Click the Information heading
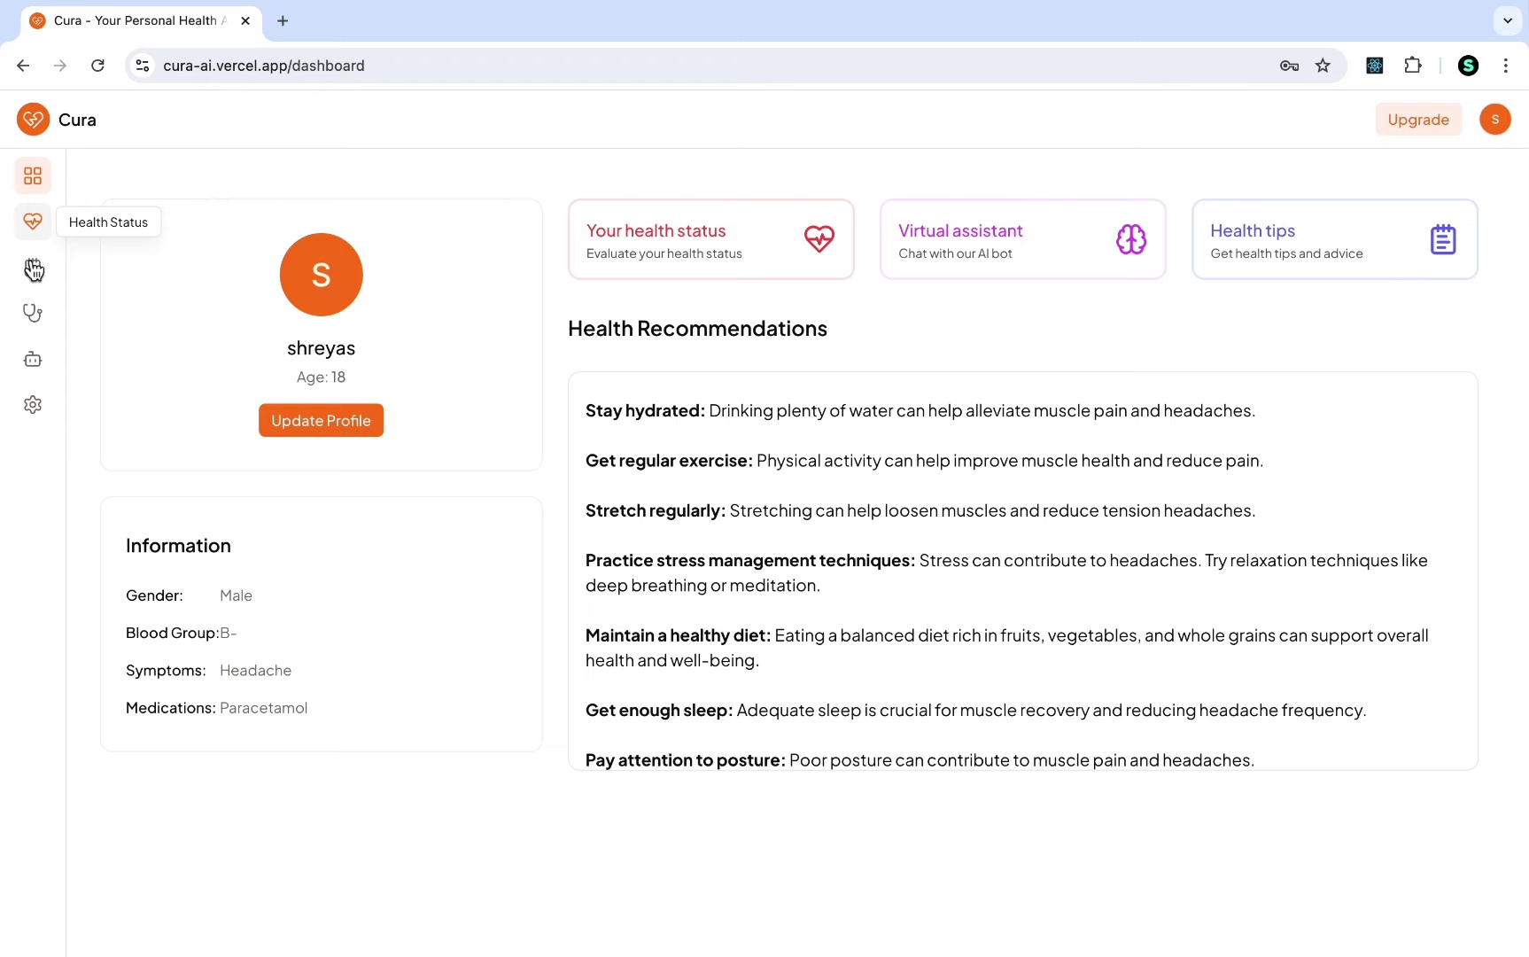The width and height of the screenshot is (1529, 957). click(178, 546)
